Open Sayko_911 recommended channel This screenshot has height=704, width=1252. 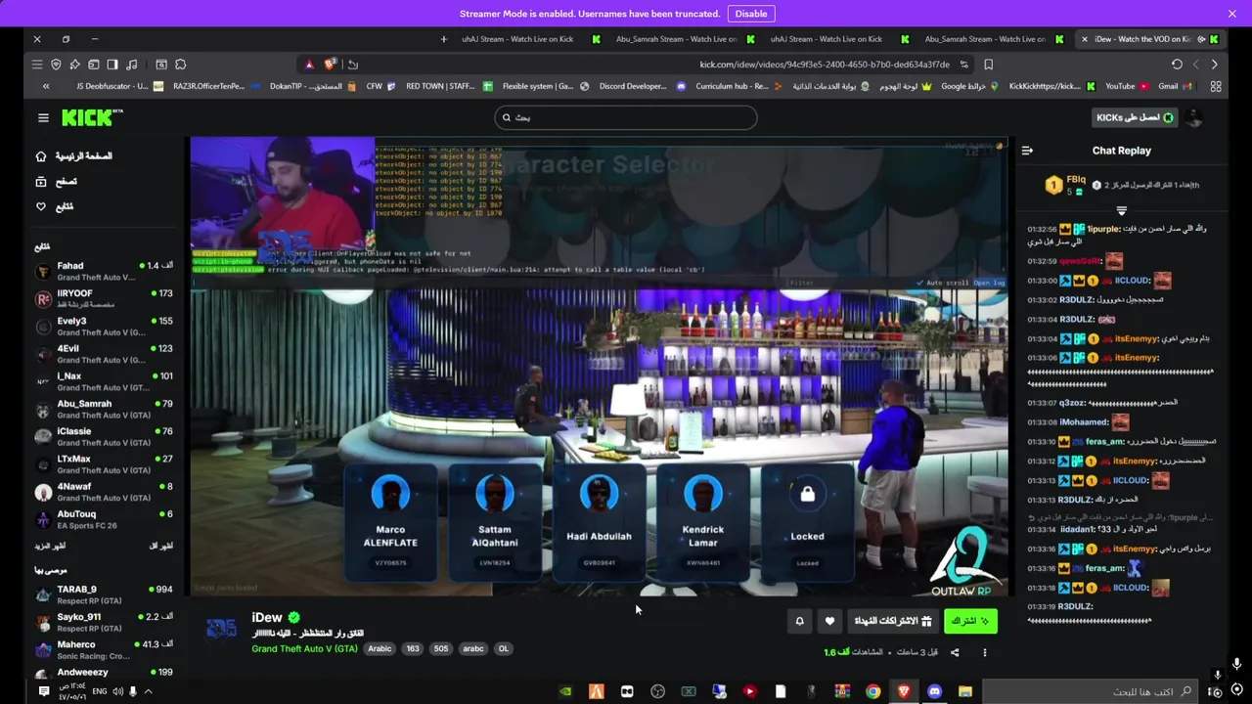click(x=104, y=622)
